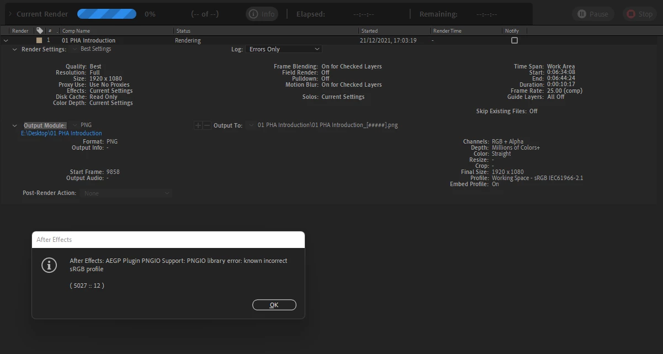Open the Render Settings template dropdown arrow
Viewport: 663px width, 354px height.
tap(75, 49)
